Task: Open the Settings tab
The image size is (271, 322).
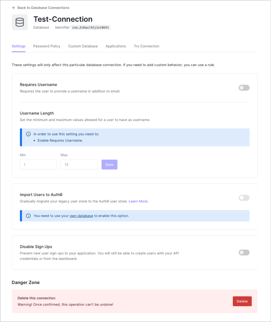Action: tap(18, 46)
